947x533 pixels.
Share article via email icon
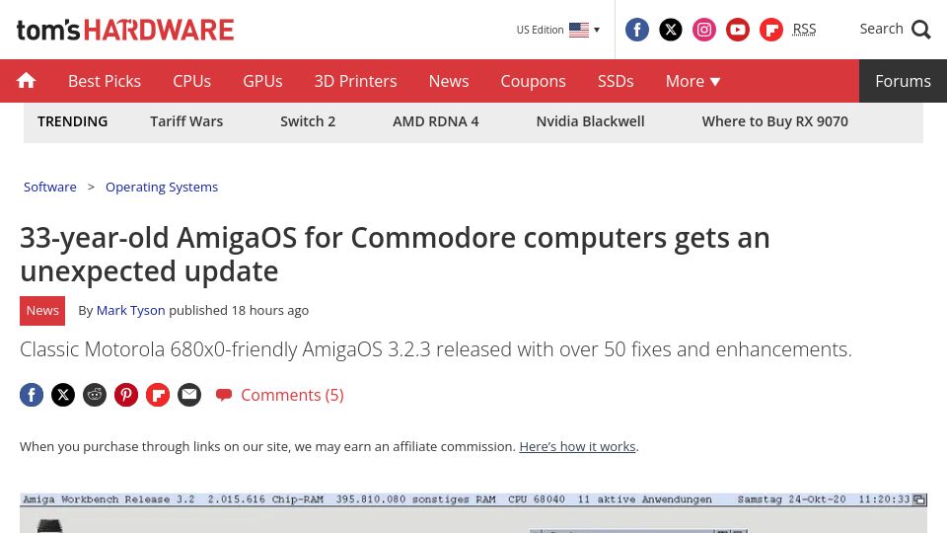coord(189,395)
